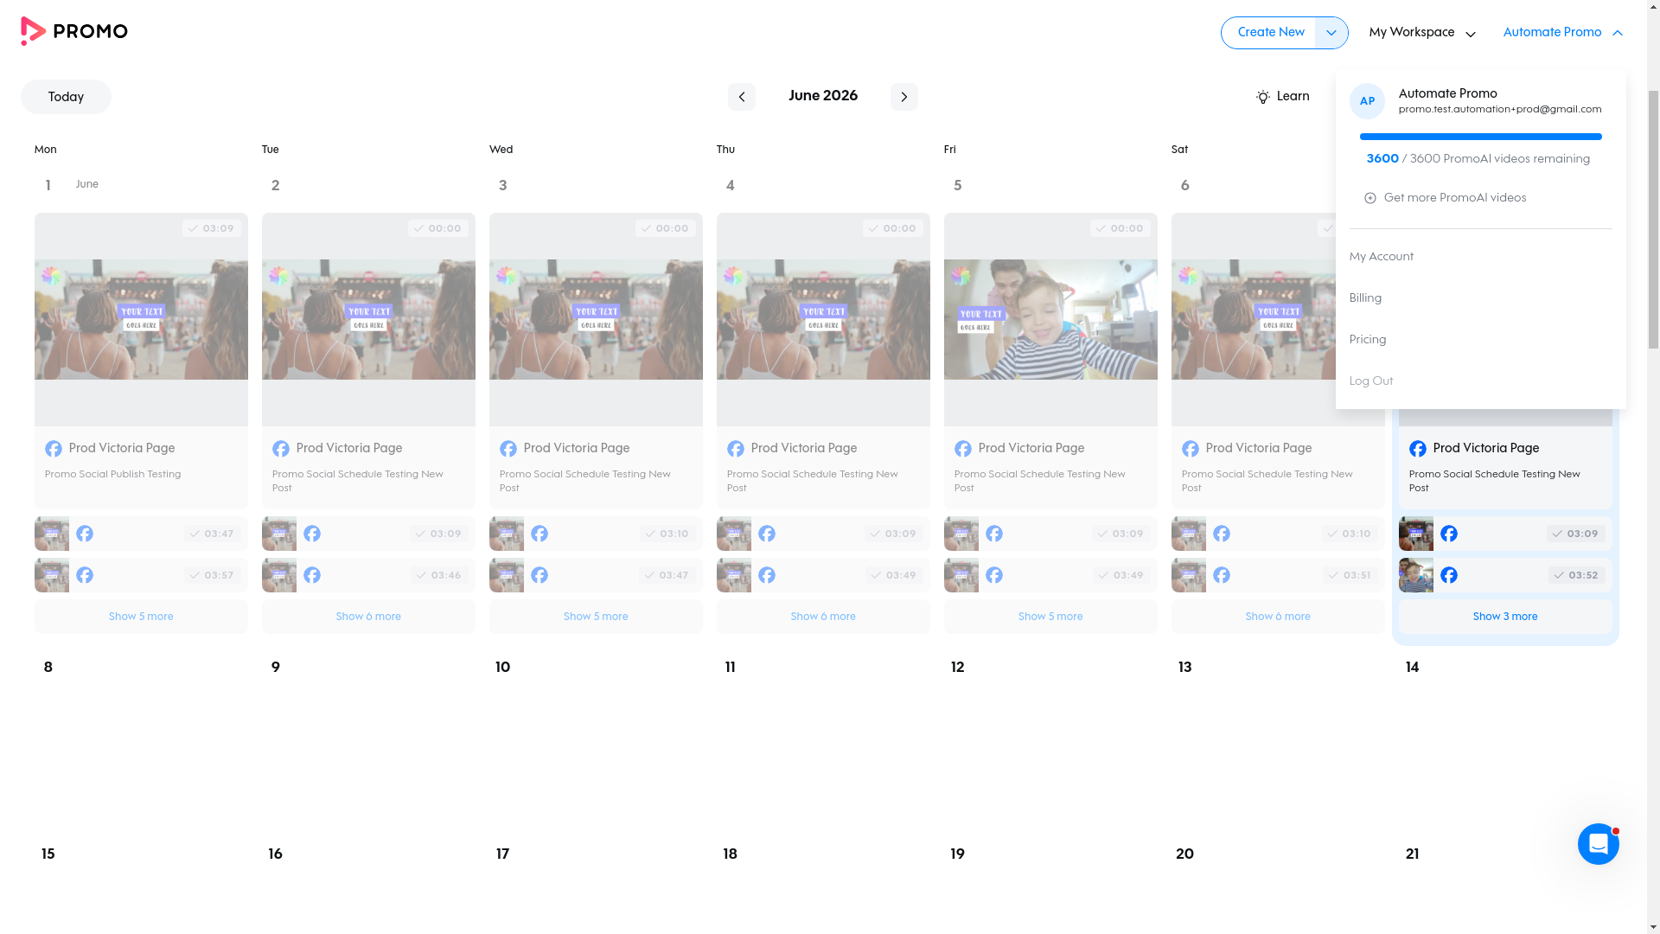Click promo.test.automation+prod@gmail.com email
This screenshot has height=934, width=1660.
pyautogui.click(x=1500, y=110)
